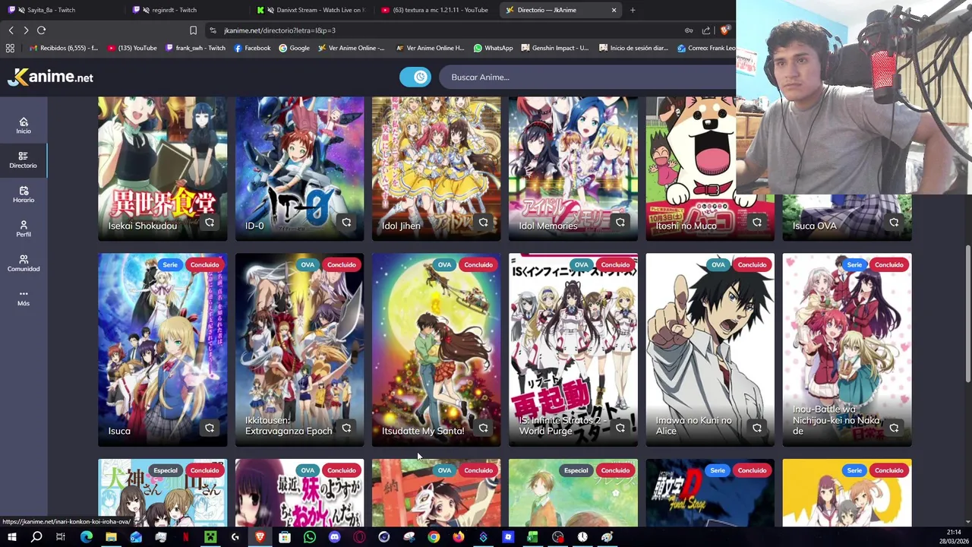Go forward in browser history
Screen dimensions: 972x547
pyautogui.click(x=26, y=30)
